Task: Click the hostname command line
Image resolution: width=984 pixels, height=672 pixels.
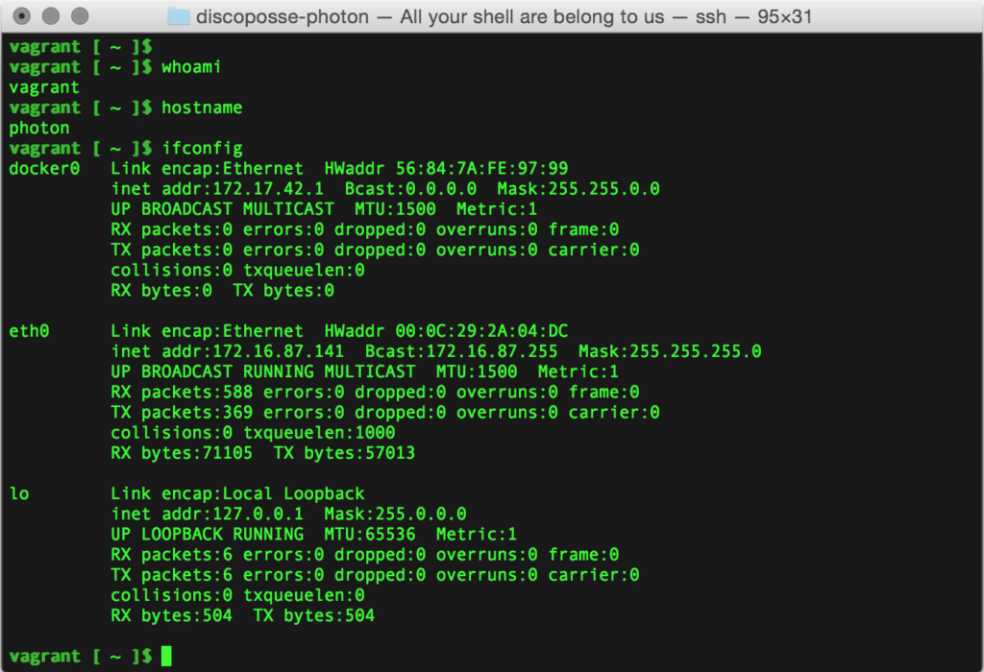Action: [x=202, y=107]
